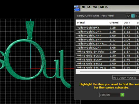The image size is (139, 104).
Task: Click the horizontal scrollbar under the metal table
Action: click(x=108, y=72)
